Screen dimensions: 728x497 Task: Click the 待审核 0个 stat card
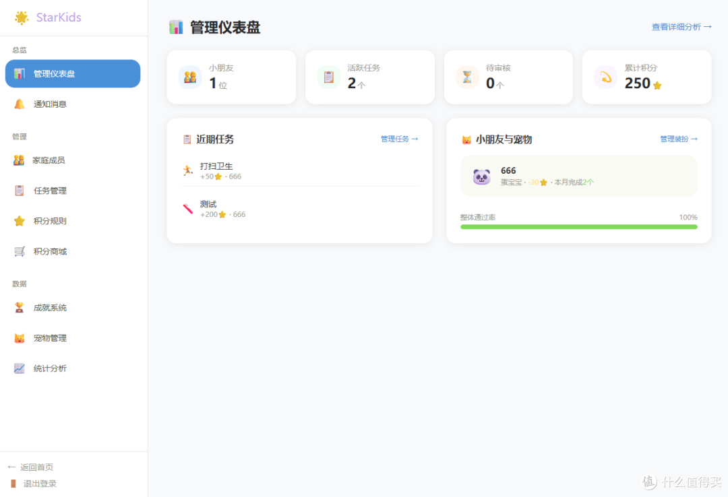(508, 77)
